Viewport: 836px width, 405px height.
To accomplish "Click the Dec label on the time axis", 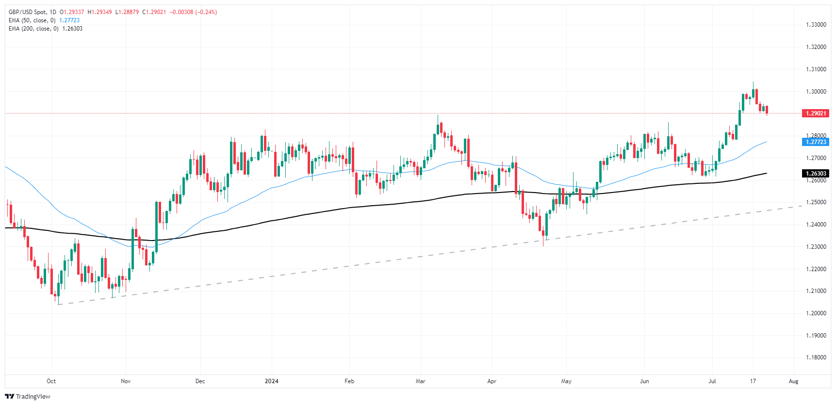I will coord(200,381).
